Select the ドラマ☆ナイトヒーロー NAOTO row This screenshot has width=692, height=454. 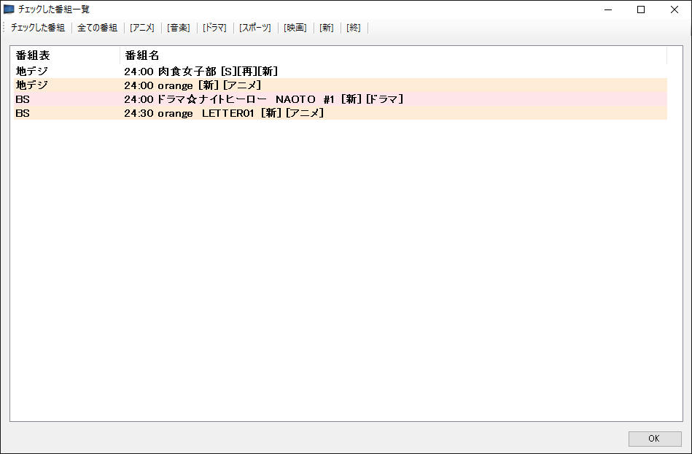pos(341,99)
